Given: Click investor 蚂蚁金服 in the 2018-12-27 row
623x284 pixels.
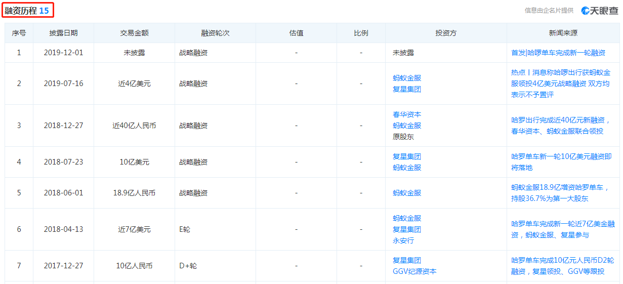Looking at the screenshot, I should (407, 126).
